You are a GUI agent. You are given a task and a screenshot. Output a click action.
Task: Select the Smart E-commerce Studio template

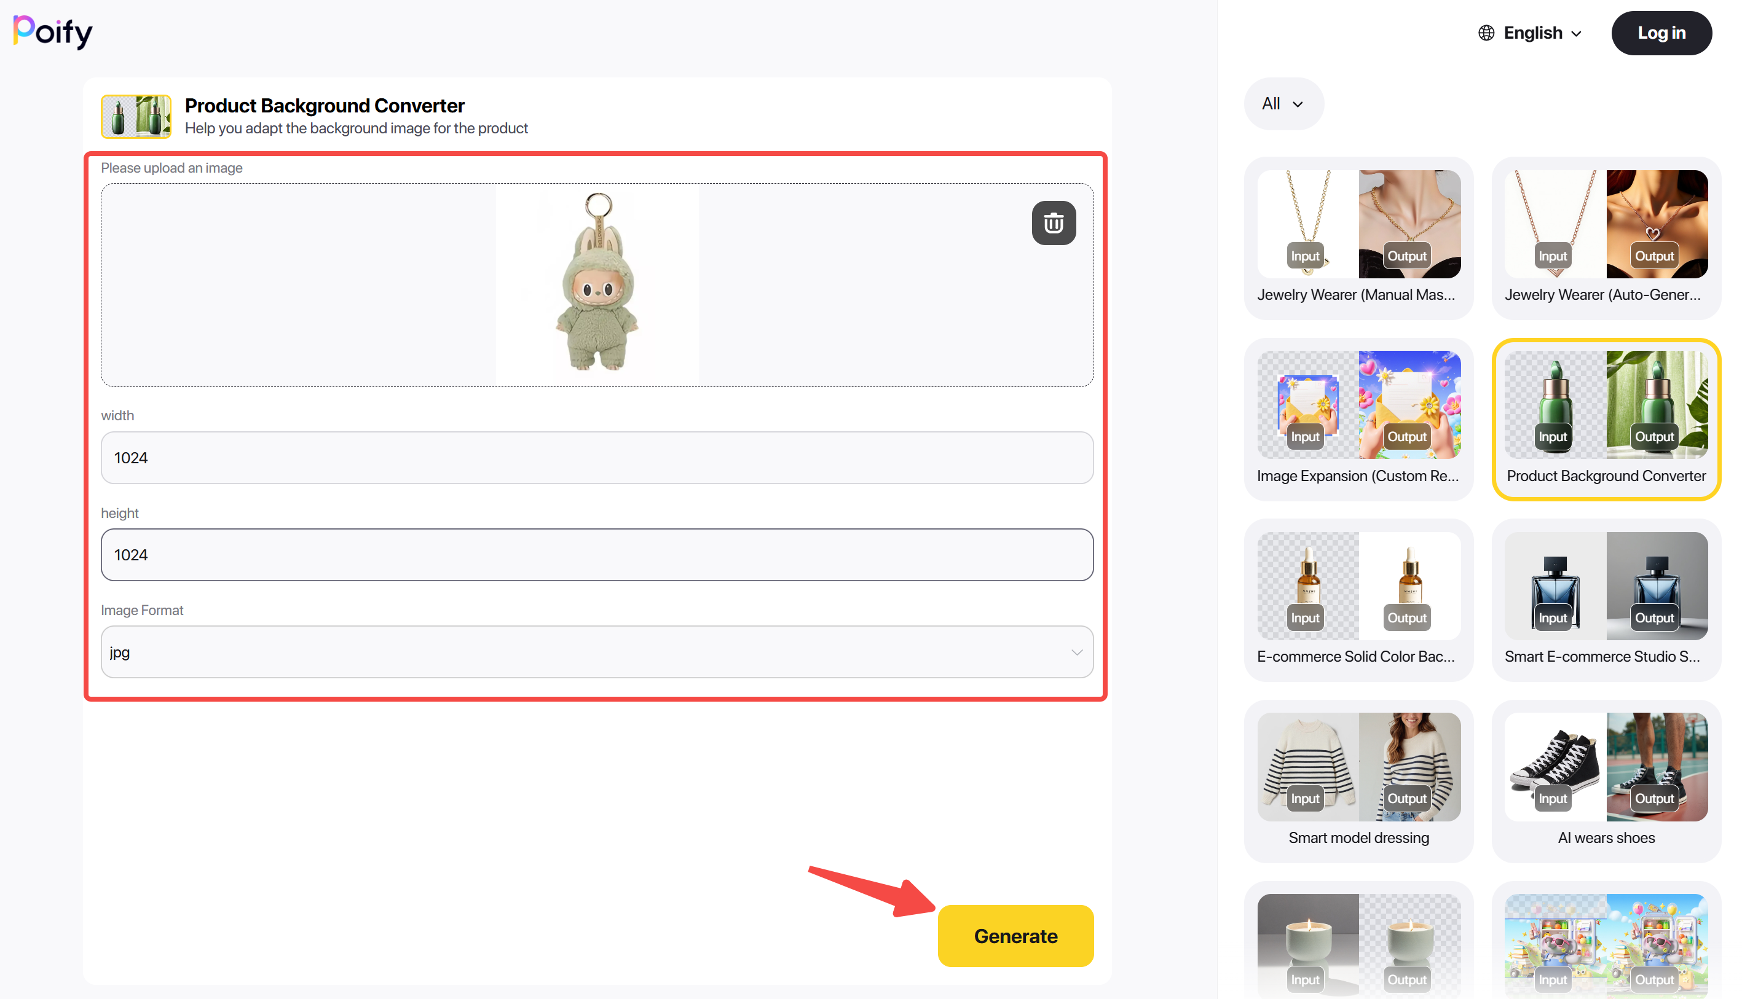1605,600
